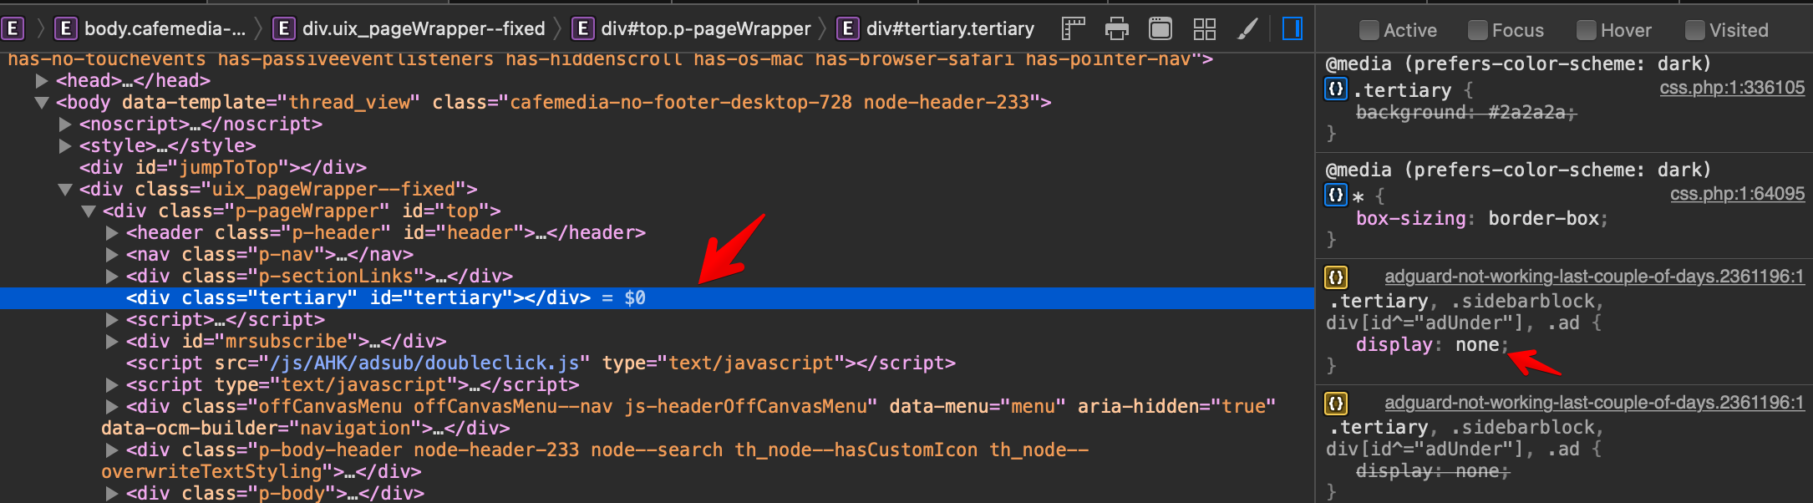Collapse the div uix_pageWrapper--fixed node
Screen dimensions: 1813x503
pos(65,190)
